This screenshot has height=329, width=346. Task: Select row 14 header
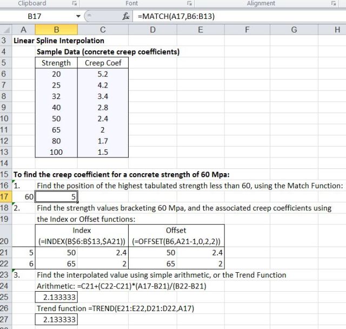[x=5, y=163]
